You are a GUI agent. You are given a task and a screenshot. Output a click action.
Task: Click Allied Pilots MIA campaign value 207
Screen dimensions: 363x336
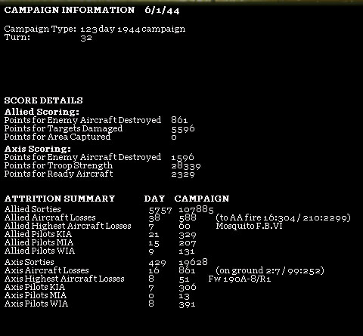(188, 243)
